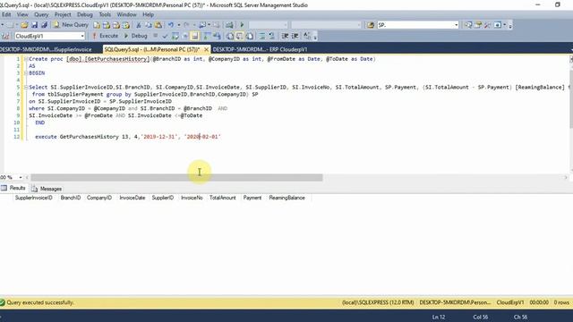This screenshot has height=322, width=573.
Task: Open the SQL editor toolbar overflow options
Action: 315,36
